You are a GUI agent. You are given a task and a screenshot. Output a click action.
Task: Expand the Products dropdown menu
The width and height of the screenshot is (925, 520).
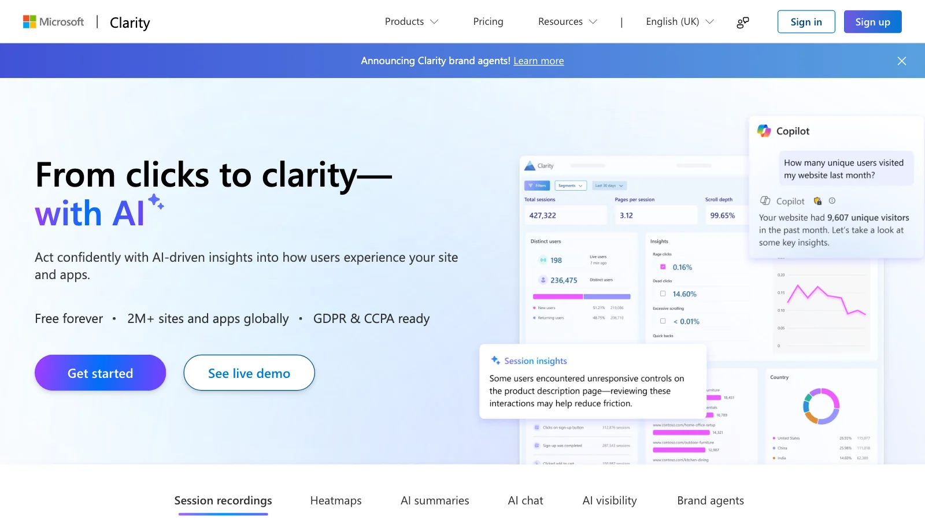412,22
